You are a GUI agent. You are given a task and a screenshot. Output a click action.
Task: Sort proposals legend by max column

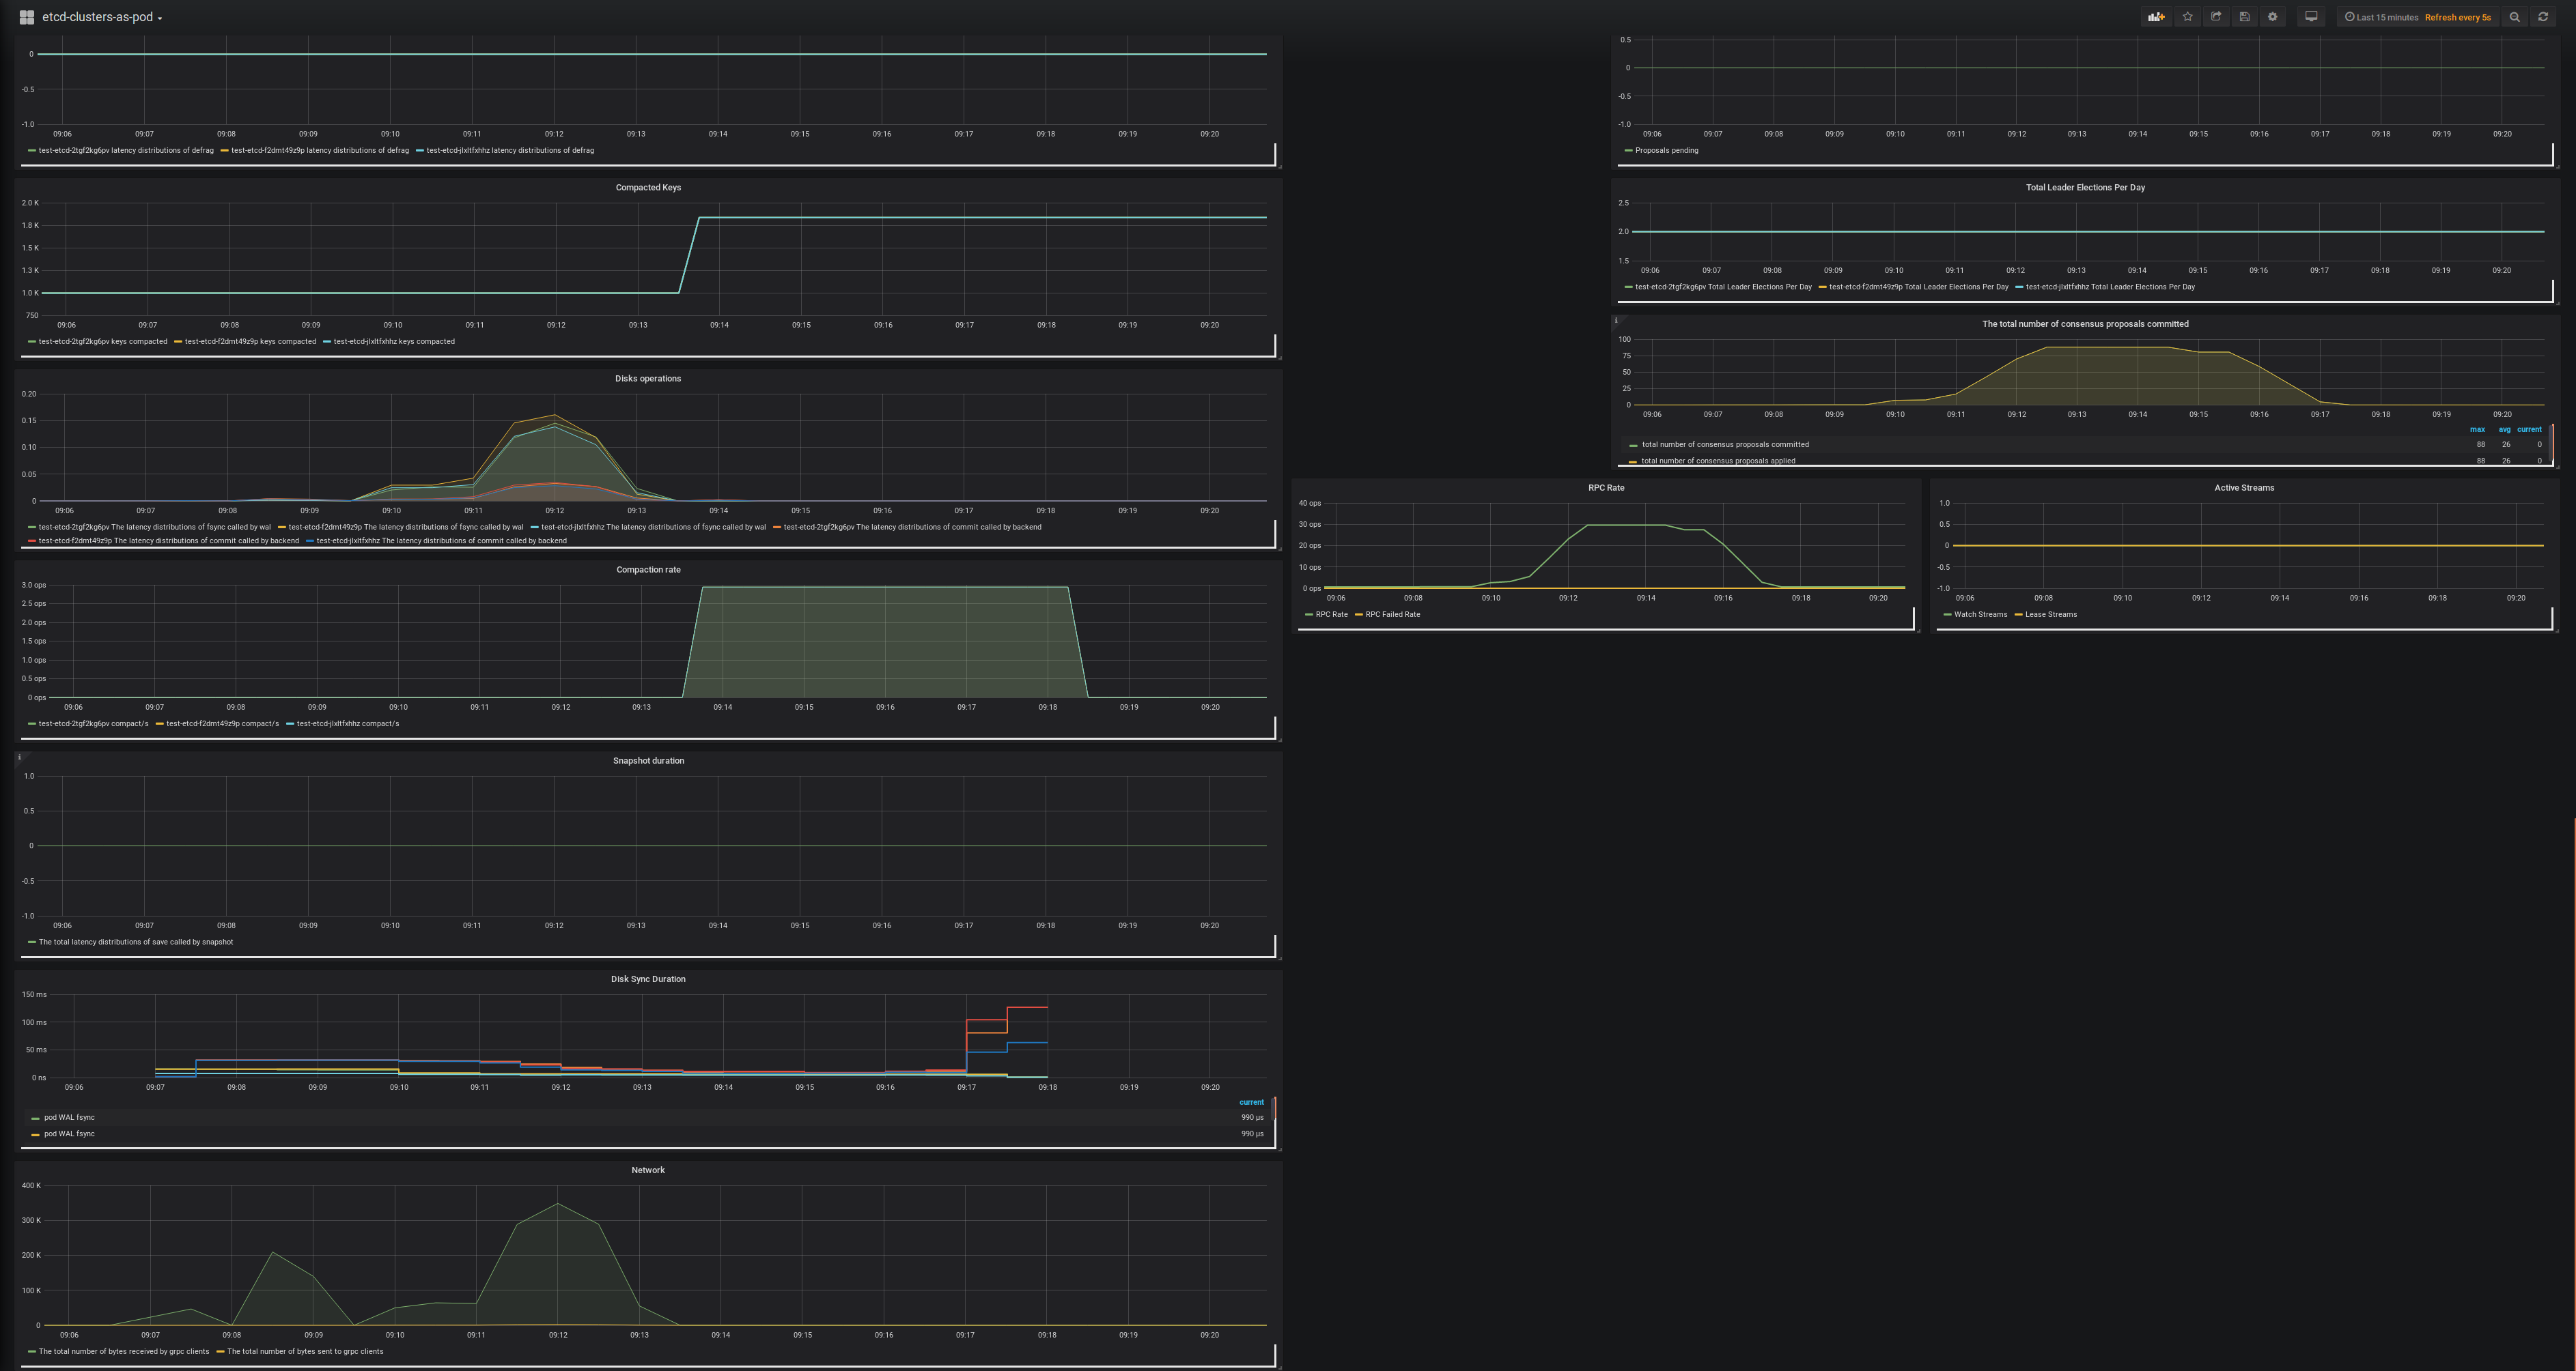click(x=2477, y=430)
